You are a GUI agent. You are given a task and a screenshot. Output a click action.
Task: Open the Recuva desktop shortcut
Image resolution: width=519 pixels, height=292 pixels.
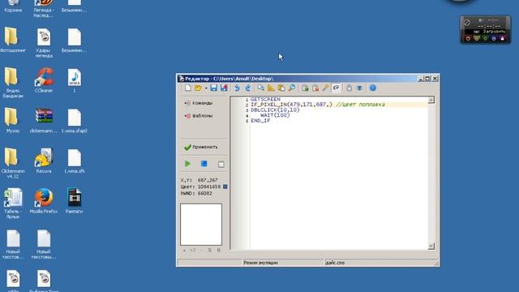[44, 161]
